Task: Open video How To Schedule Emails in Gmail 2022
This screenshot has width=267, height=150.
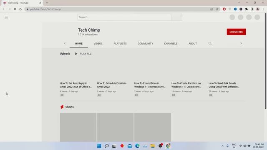Action: (x=112, y=85)
